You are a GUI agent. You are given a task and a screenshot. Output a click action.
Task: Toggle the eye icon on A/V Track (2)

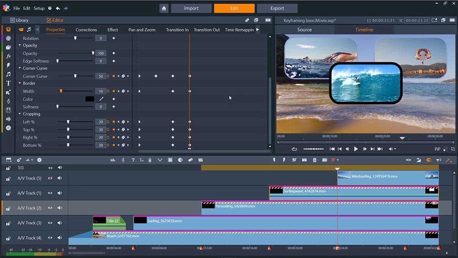[x=50, y=208]
